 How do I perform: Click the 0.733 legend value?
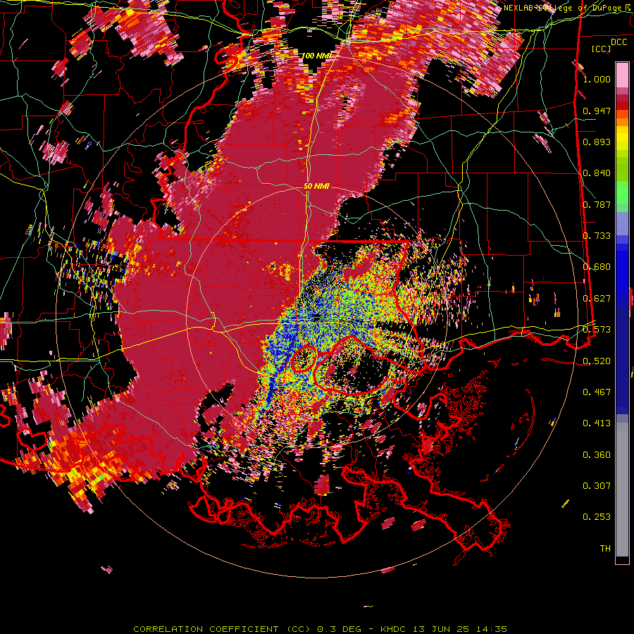pyautogui.click(x=597, y=236)
